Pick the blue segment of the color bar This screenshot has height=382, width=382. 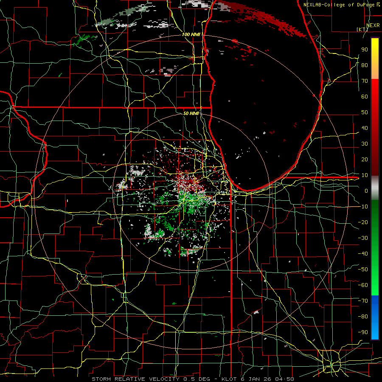(x=375, y=317)
